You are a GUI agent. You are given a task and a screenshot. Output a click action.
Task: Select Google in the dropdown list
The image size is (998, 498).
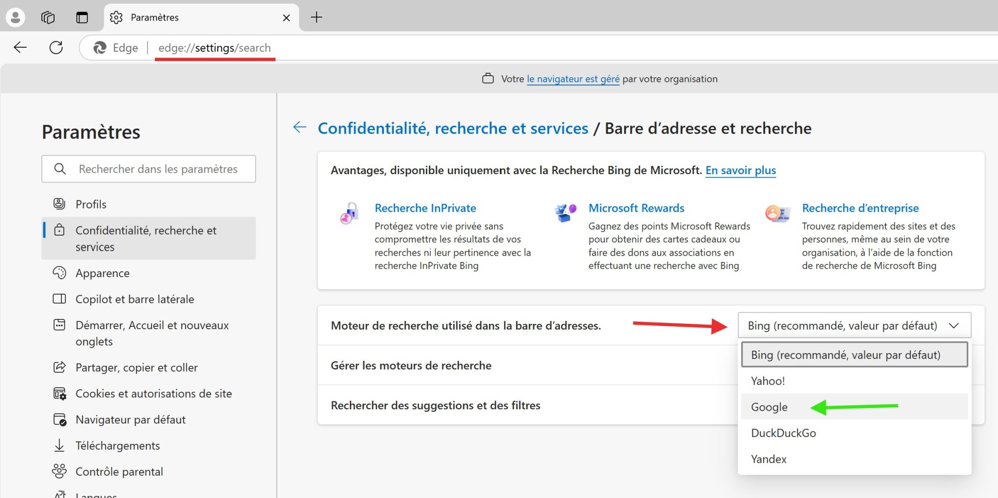[x=769, y=407]
